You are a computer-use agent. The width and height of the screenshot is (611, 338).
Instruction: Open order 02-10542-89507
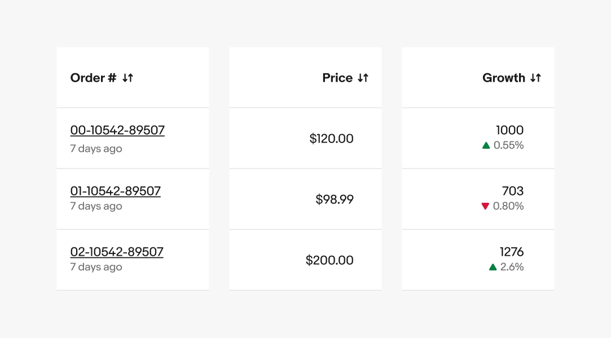pos(116,251)
